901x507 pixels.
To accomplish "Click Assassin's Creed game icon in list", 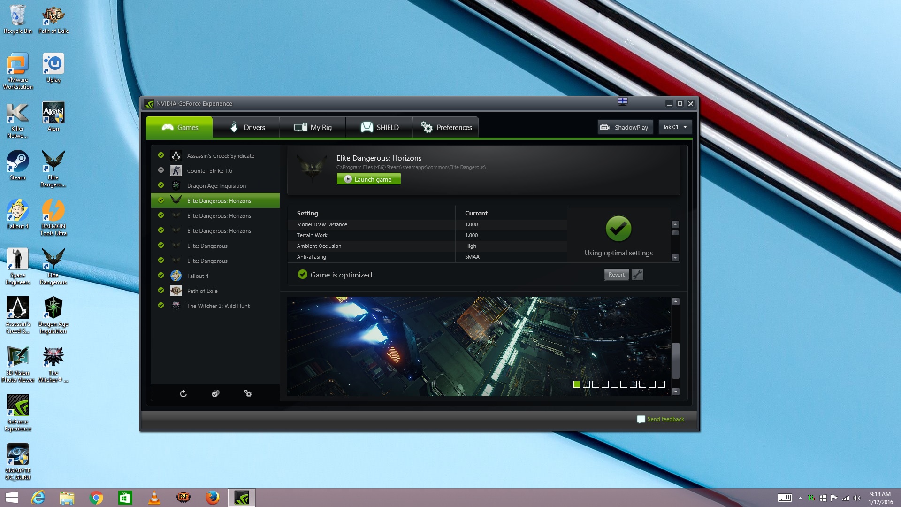I will point(176,155).
